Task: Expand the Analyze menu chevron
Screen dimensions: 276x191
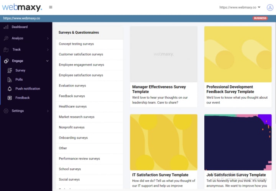Action: [x=48, y=38]
